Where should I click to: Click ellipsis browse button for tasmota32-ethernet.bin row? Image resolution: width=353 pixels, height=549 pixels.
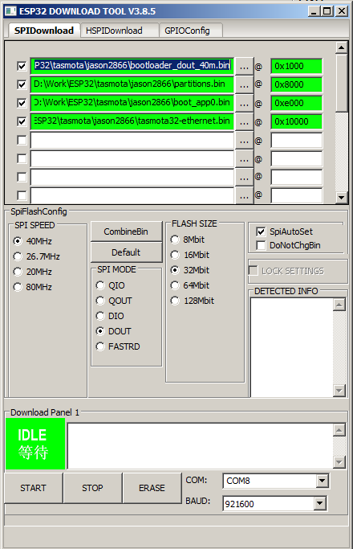(x=245, y=122)
